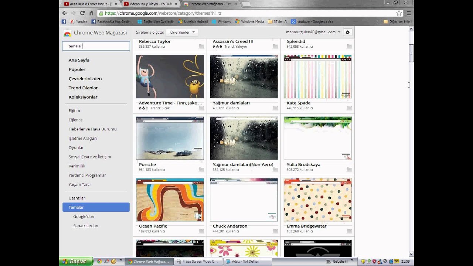Reload the page with the refresh icon
Screen dimensions: 473x266
[82, 13]
